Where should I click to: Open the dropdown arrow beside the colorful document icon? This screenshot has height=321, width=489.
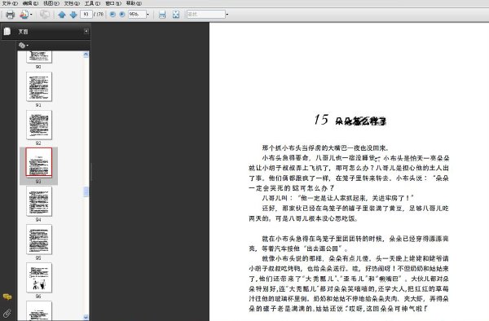[31, 15]
